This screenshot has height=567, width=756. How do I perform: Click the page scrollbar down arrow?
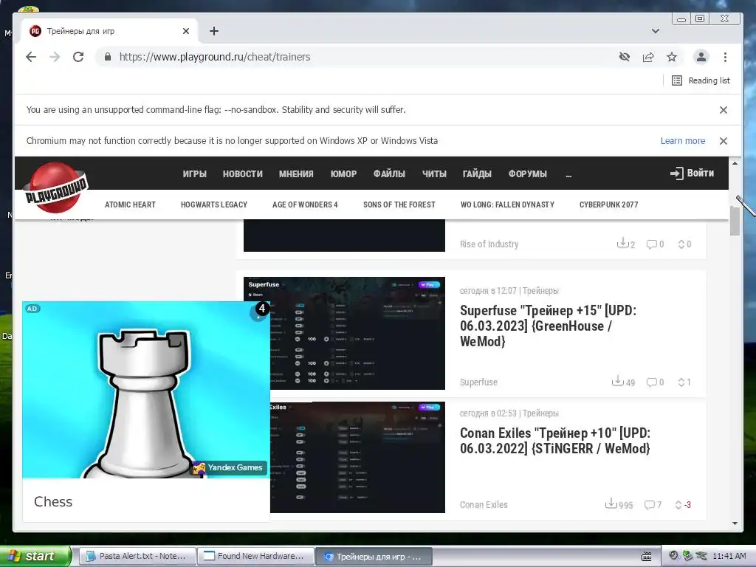tap(735, 523)
